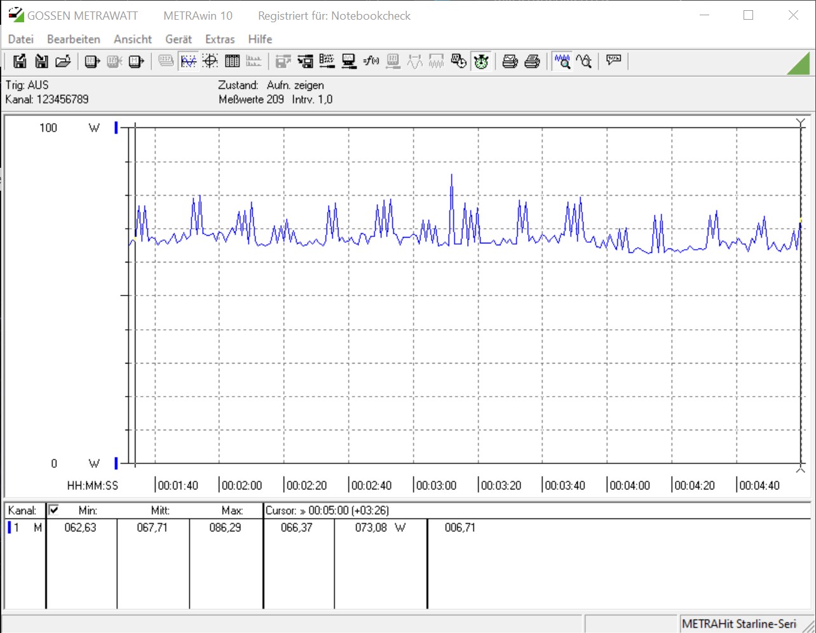This screenshot has height=633, width=816.
Task: Click the Y axis marker at top right of graph
Action: [x=800, y=123]
